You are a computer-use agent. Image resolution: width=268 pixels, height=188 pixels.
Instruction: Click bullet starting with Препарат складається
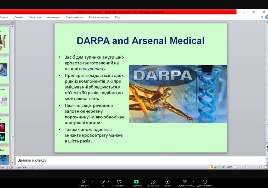click(94, 87)
